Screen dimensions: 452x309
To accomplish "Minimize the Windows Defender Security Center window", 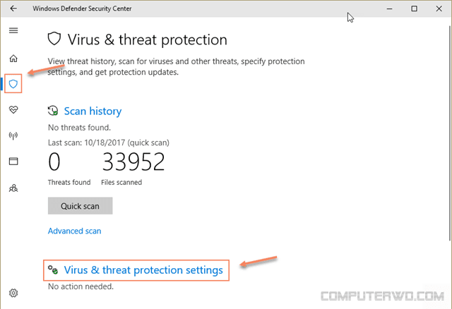I will pos(389,8).
